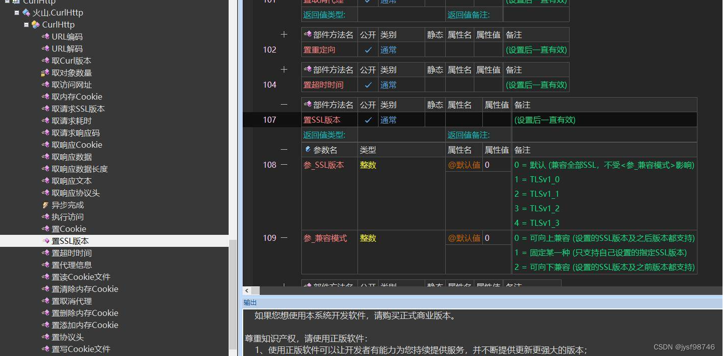
Task: Select 置删除内存Cookie in the tree
Action: (85, 313)
